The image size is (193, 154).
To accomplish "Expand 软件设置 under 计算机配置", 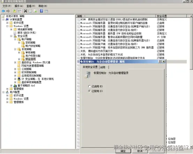I will [x=7, y=23].
